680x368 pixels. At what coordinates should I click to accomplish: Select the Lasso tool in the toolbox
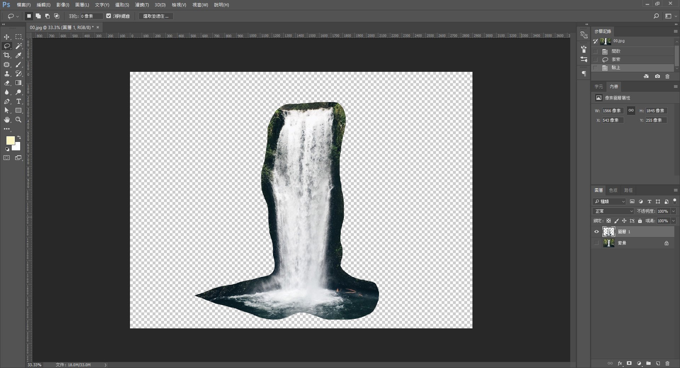point(7,46)
